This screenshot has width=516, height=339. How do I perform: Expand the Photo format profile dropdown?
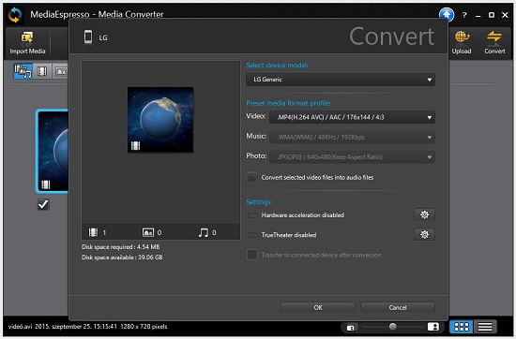tap(352, 157)
